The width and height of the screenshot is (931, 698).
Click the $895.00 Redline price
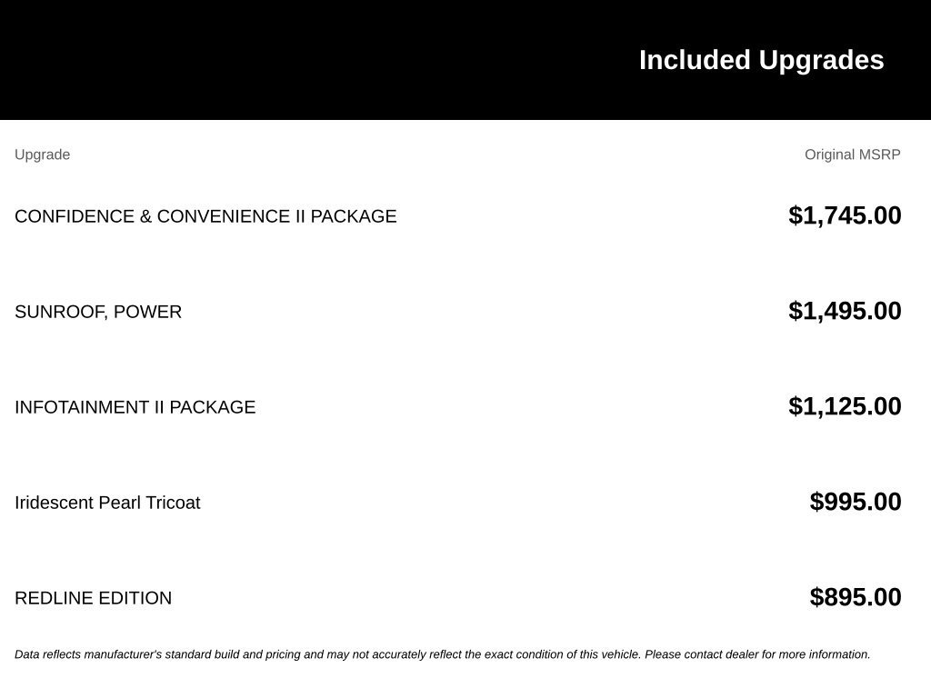[856, 598]
